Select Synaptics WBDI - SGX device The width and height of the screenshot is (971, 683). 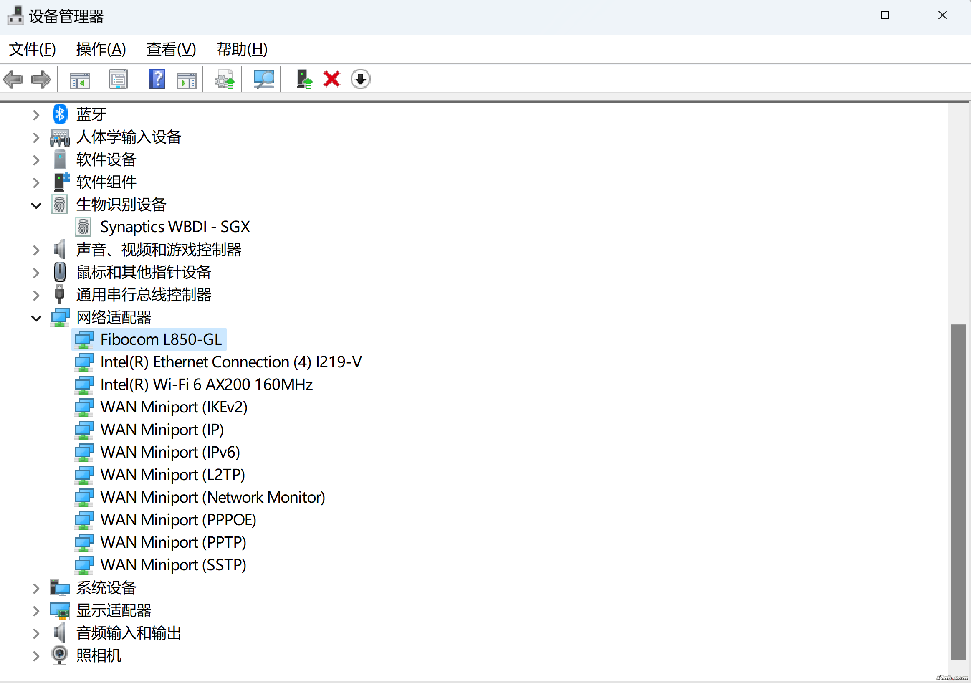coord(174,227)
